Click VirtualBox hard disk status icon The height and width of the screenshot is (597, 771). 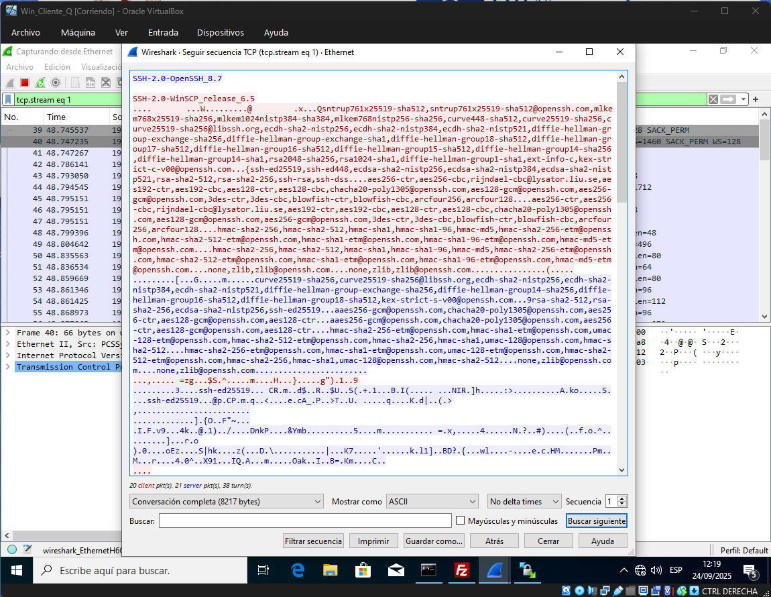(x=567, y=590)
